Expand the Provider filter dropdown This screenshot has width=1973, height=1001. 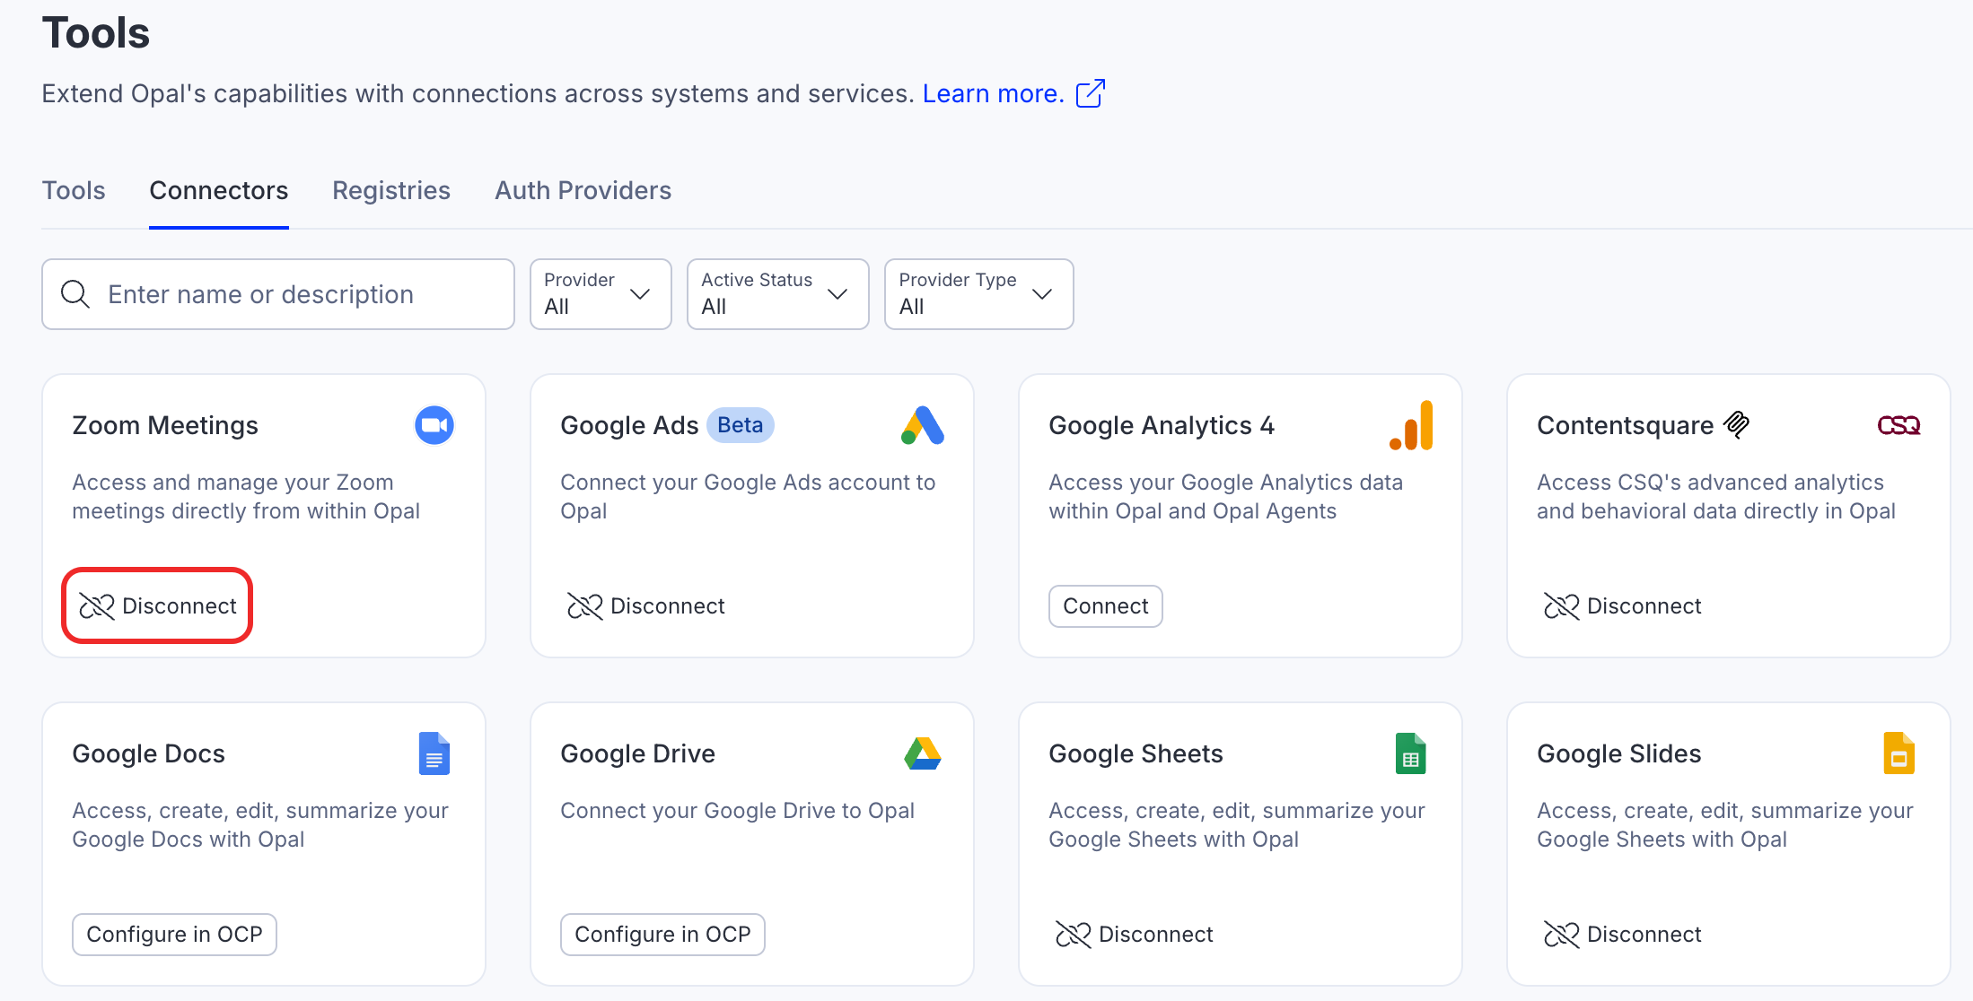pyautogui.click(x=601, y=294)
